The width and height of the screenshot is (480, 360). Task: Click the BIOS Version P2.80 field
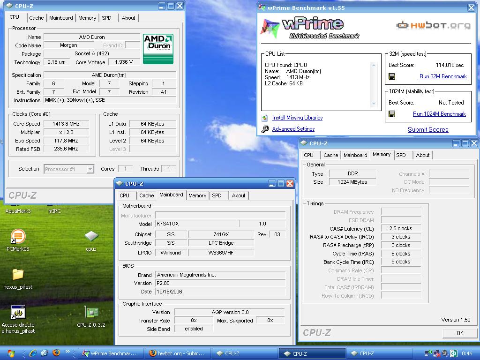[x=220, y=283]
